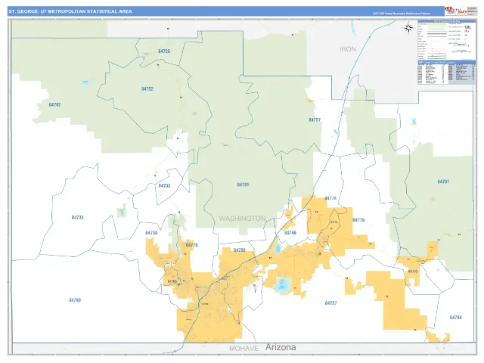
Task: Select ZIP code 84781 label
Action: (243, 185)
